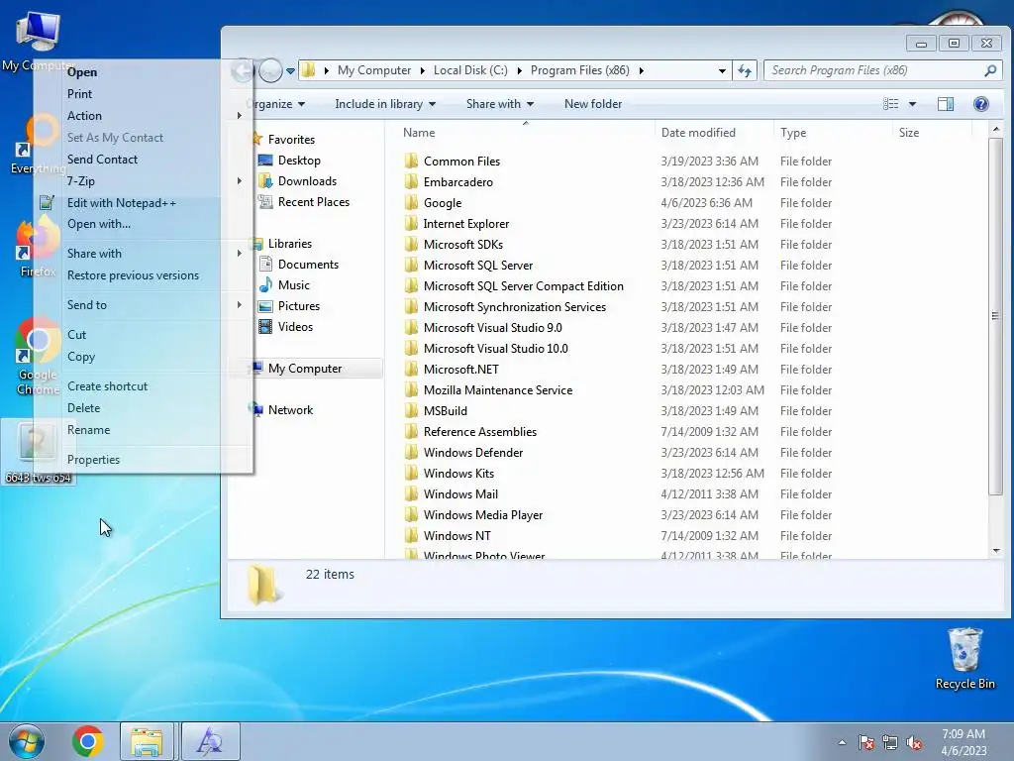The image size is (1014, 761).
Task: Select the Recycle Bin desktop icon
Action: [x=964, y=658]
